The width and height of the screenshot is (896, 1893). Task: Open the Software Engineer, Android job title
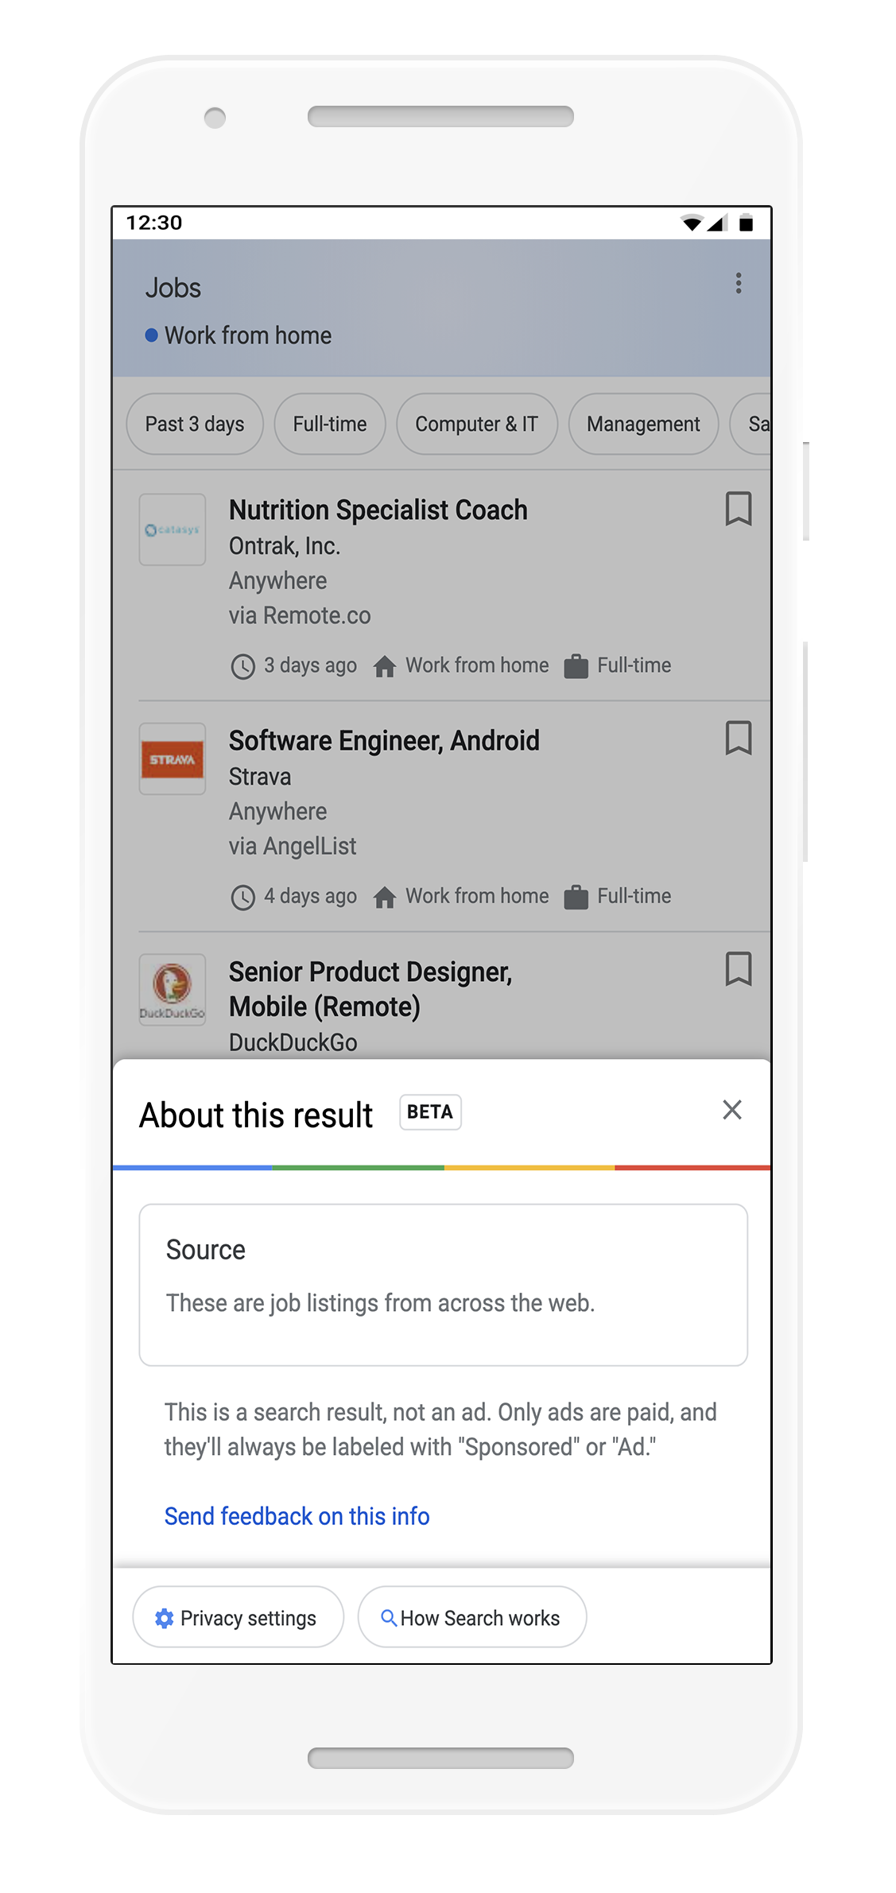[384, 741]
